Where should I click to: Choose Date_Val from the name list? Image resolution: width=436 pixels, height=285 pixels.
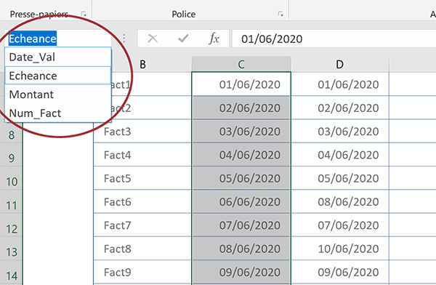(x=58, y=57)
